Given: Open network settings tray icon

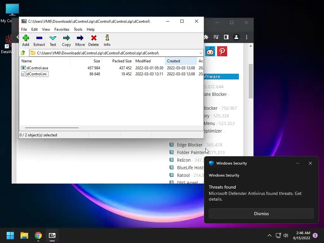Looking at the screenshot, I should click(278, 235).
